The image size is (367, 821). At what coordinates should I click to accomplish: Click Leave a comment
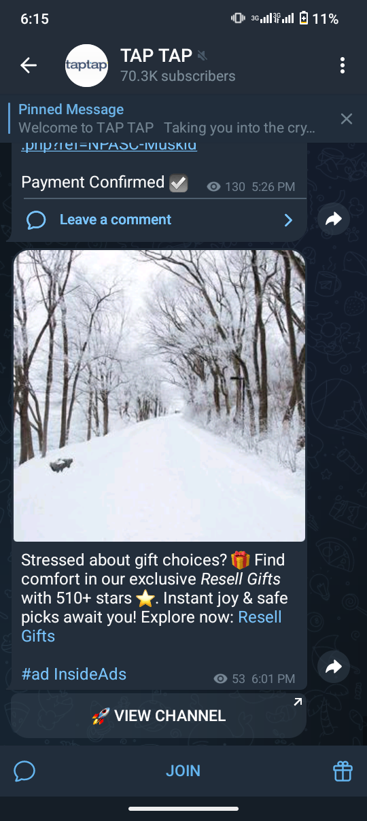click(x=116, y=220)
